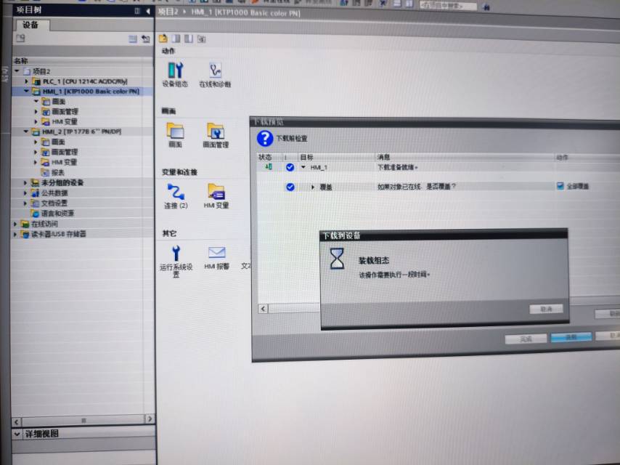Screen dimensions: 620x465
Task: Click the second overview toolbar view icon
Action: tap(176, 39)
